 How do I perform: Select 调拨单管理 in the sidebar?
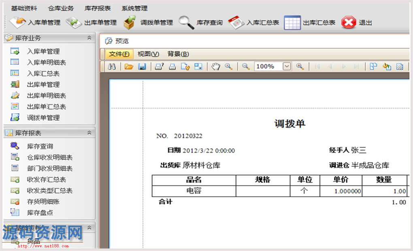(43, 118)
